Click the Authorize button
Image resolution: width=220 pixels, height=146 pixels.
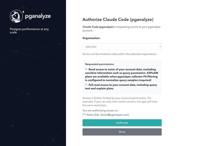coord(122,123)
